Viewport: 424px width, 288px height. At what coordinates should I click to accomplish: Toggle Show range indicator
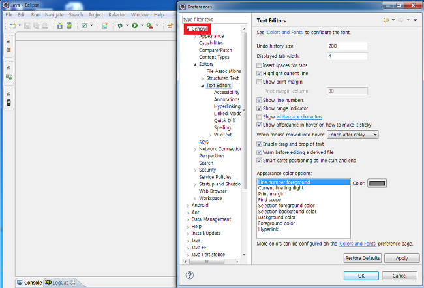point(259,108)
